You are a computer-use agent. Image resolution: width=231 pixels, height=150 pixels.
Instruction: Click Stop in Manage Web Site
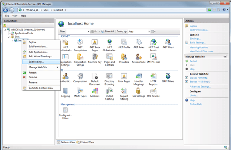pyautogui.click(x=192, y=69)
